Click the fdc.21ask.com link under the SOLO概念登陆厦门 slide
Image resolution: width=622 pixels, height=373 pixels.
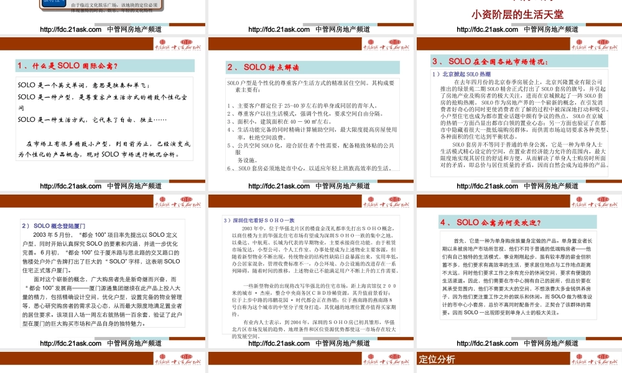71,343
